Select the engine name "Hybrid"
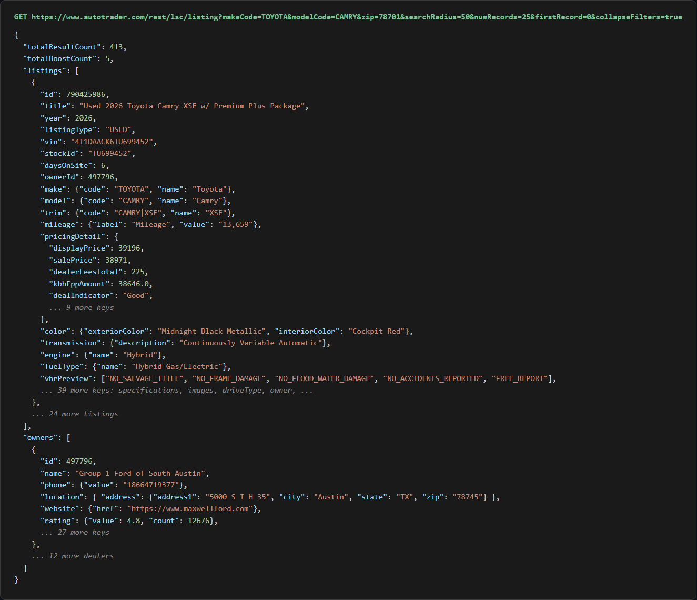 [x=140, y=355]
